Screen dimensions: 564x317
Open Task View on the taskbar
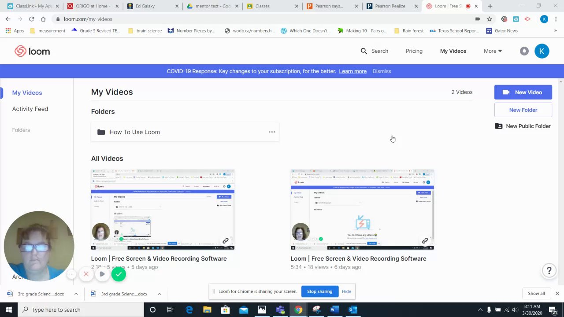[x=171, y=310]
